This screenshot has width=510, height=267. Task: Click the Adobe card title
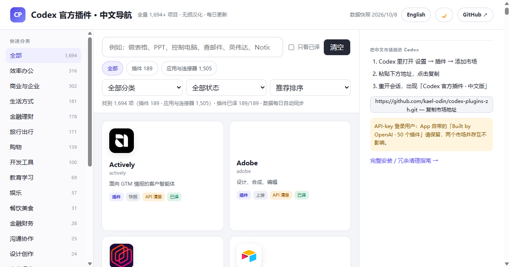coord(247,163)
